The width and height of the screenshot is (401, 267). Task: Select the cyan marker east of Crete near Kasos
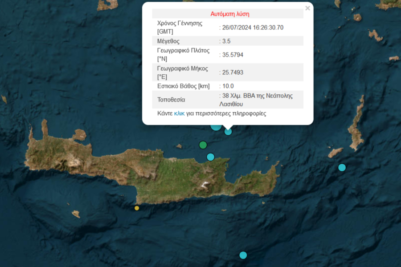click(x=342, y=167)
